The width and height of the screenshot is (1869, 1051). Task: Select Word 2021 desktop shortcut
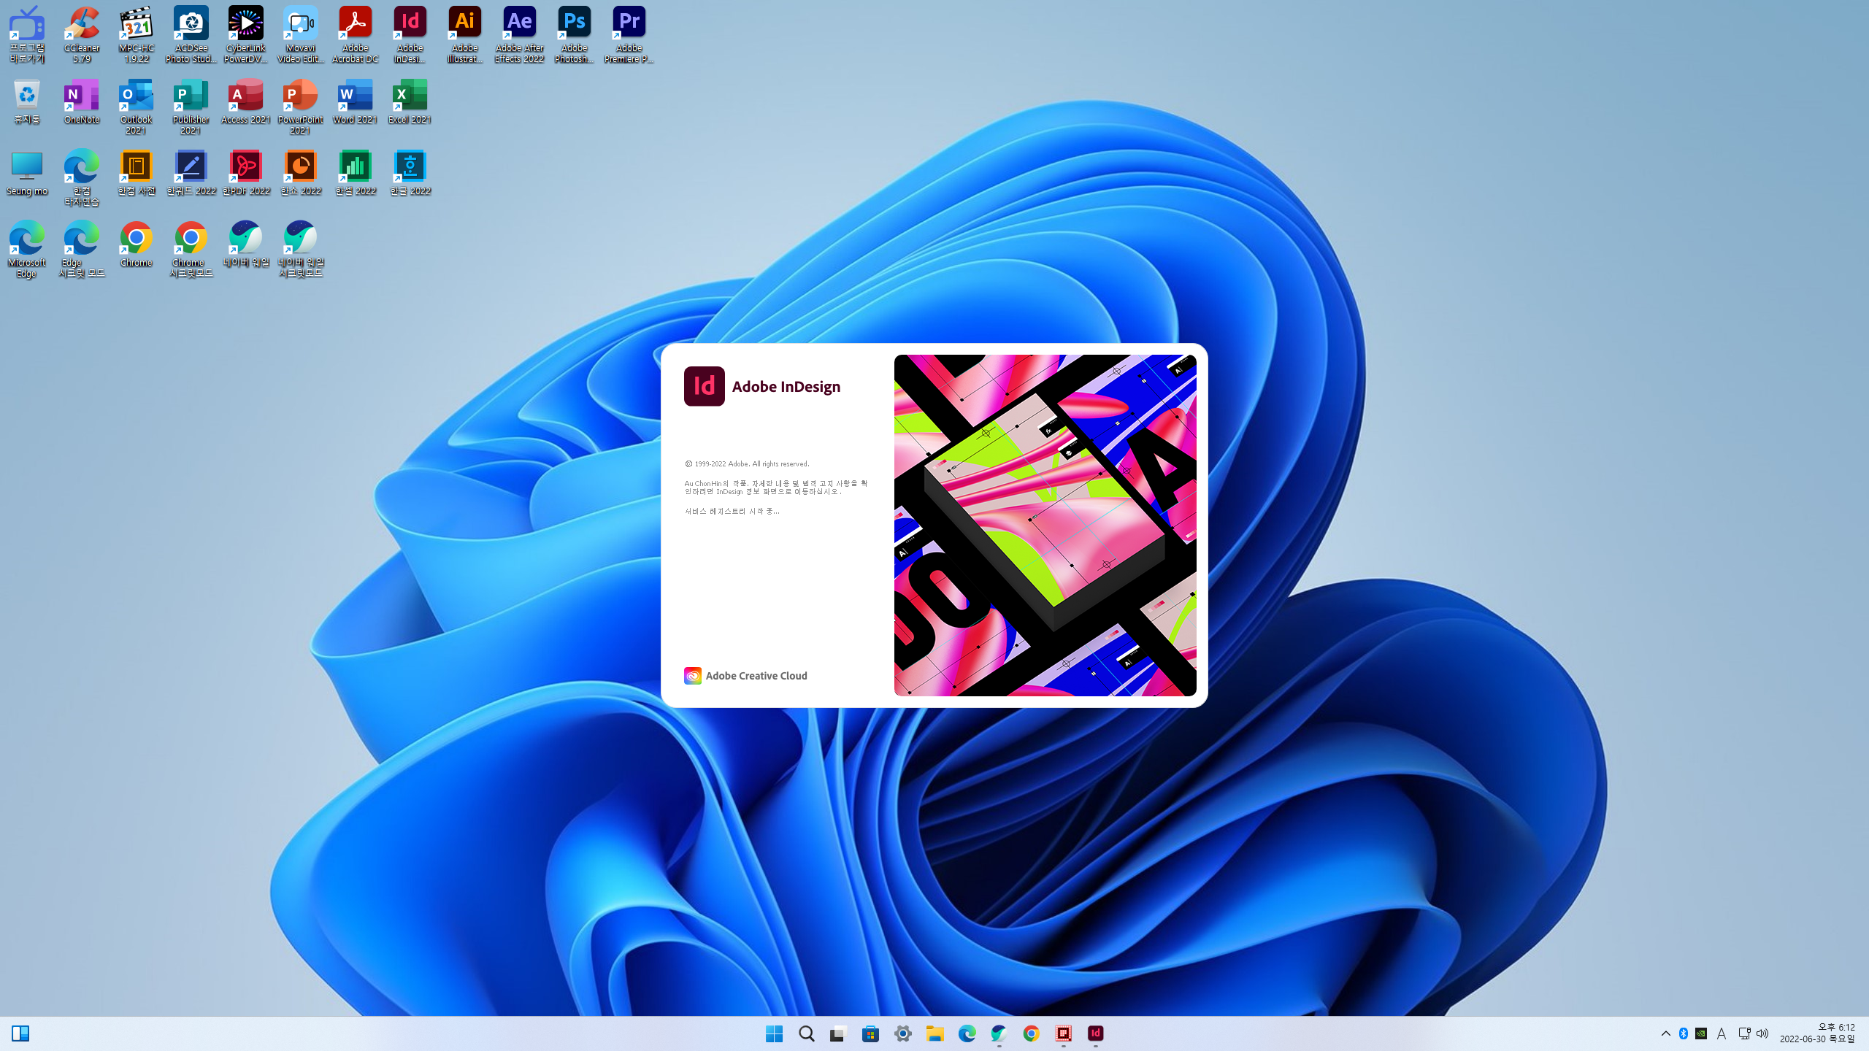tap(355, 102)
